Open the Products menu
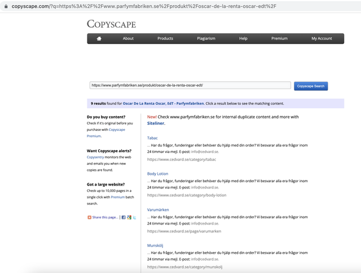Viewport: 361px width, 273px height. (165, 38)
